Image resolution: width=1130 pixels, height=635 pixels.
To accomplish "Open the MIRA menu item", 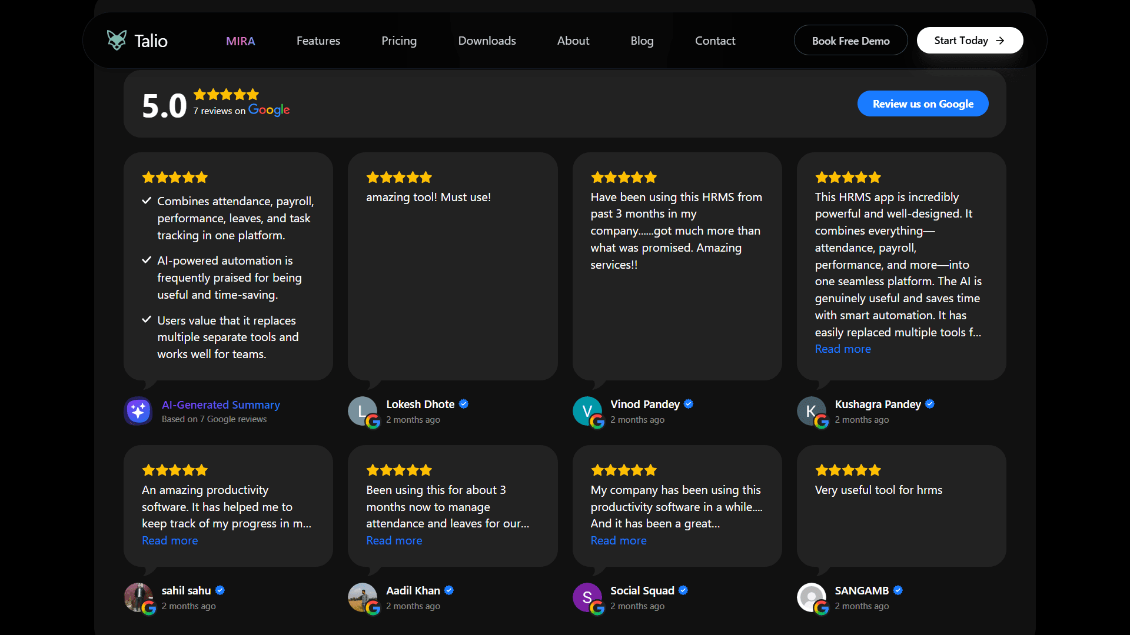I will tap(240, 41).
